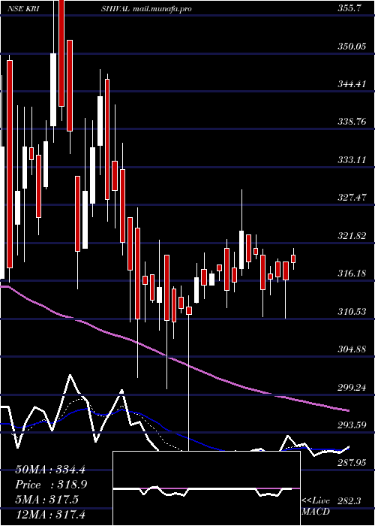Click the last red candlestick on the right
Viewport: 375px width, 526px height.
tap(293, 258)
